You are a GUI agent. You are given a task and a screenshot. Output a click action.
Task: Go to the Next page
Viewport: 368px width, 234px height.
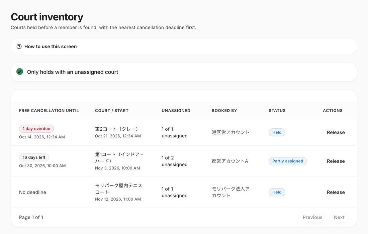click(x=339, y=217)
